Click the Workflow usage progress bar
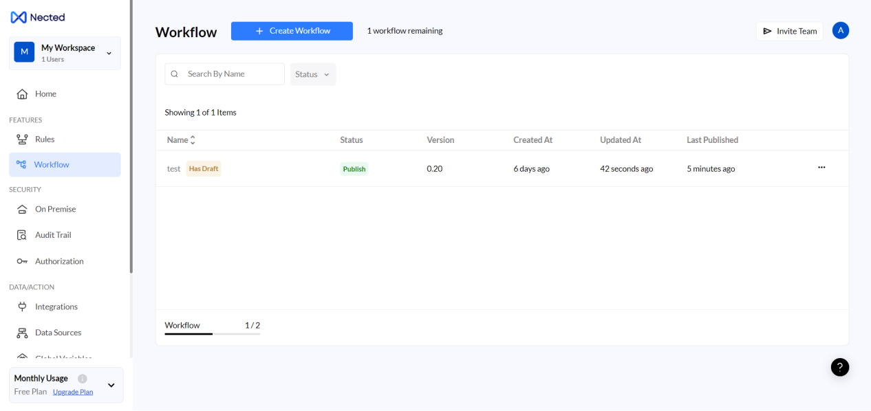Image resolution: width=871 pixels, height=411 pixels. pos(213,333)
